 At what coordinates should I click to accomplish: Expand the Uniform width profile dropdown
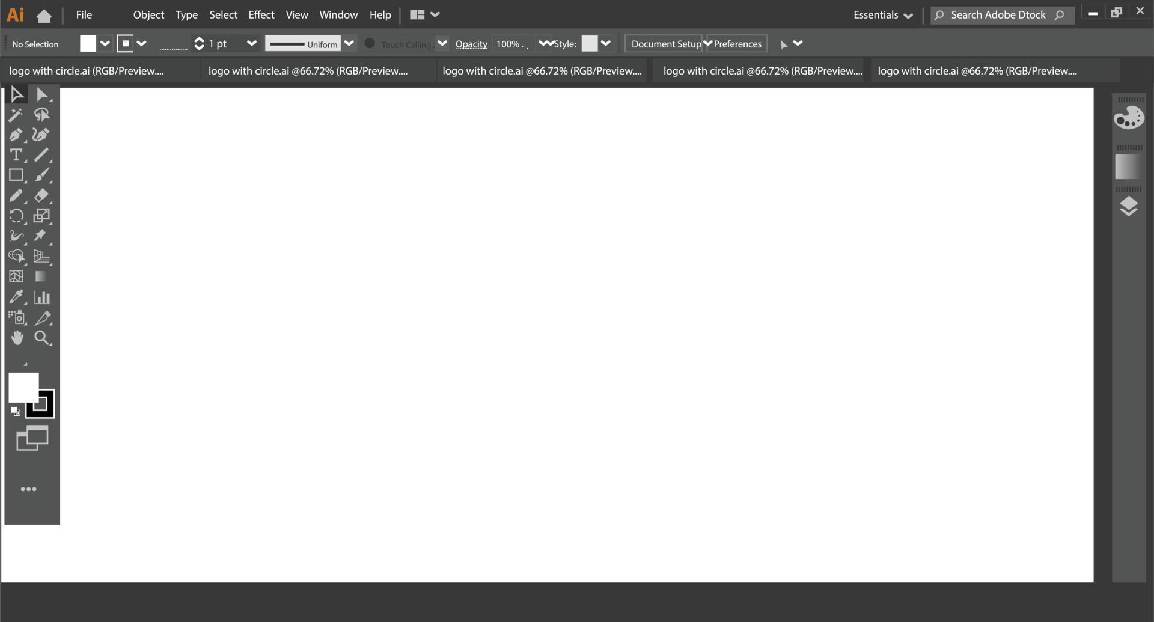[349, 43]
